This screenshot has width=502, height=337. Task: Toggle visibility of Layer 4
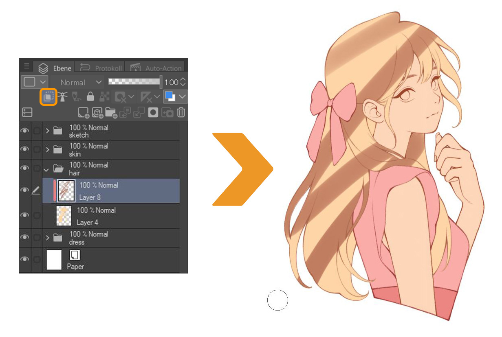[25, 214]
